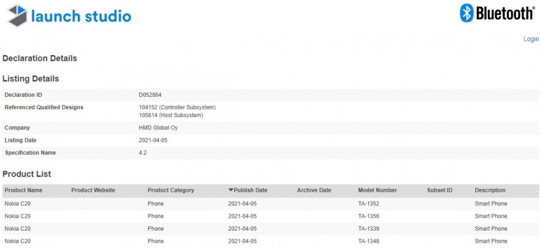Select the Declaration ID value D052864
Image resolution: width=540 pixels, height=249 pixels.
[150, 95]
